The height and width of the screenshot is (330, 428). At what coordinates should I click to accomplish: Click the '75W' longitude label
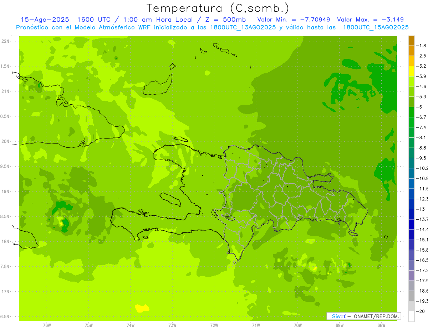(x=89, y=325)
